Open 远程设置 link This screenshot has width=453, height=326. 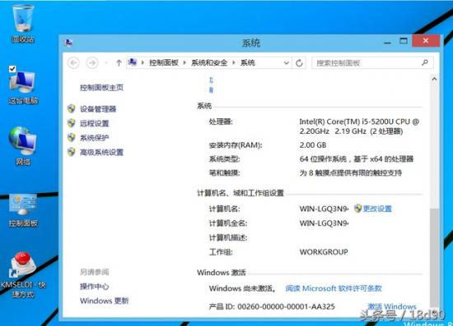point(95,123)
